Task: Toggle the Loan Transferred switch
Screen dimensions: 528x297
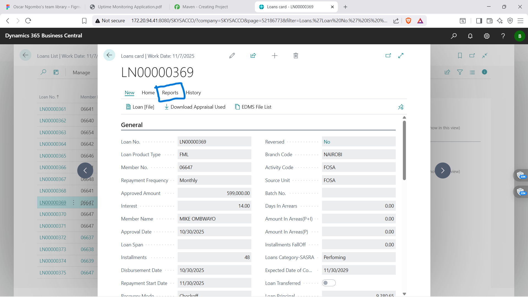Action: point(329,283)
